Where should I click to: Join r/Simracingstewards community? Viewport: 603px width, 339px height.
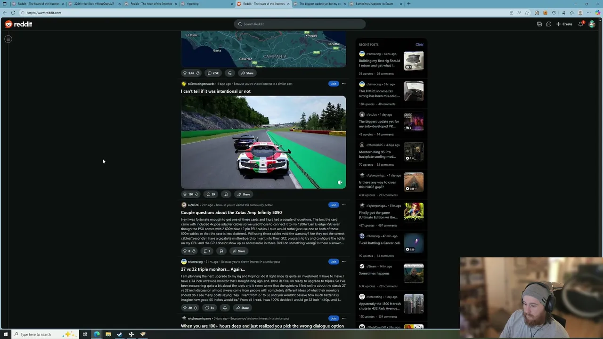pos(334,84)
